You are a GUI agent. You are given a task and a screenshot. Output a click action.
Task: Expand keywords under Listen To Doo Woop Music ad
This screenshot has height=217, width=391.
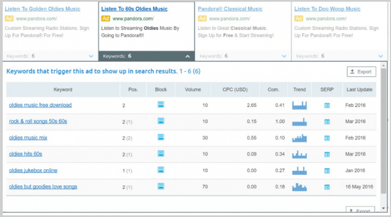[x=381, y=56]
